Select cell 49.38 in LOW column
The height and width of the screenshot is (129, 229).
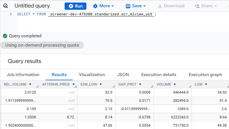click(211, 125)
